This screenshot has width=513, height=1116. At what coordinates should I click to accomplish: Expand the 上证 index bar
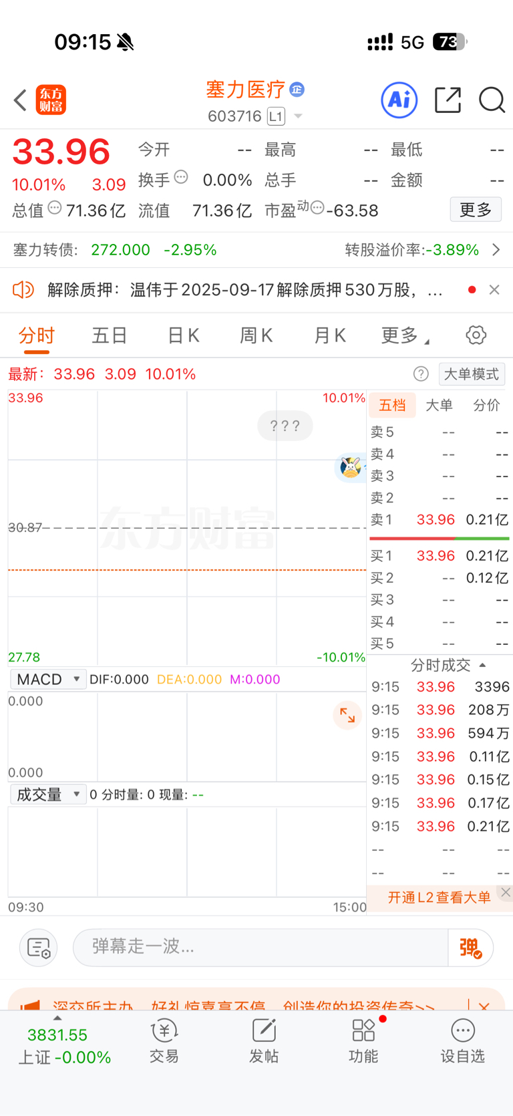click(x=57, y=1018)
